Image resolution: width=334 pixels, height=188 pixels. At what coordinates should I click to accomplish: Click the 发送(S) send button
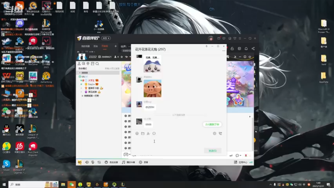213,151
